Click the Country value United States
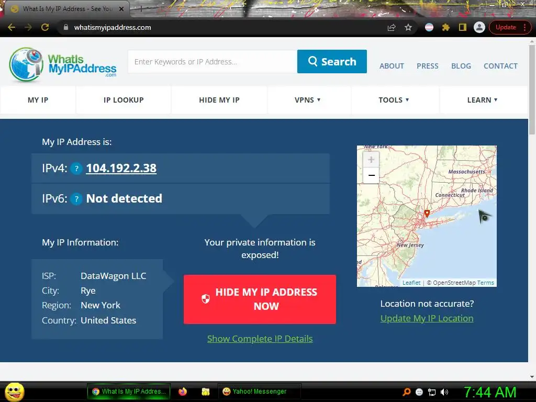This screenshot has height=402, width=536. 108,320
